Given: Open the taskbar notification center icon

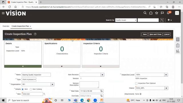Looking at the screenshot, I should coord(178,100).
